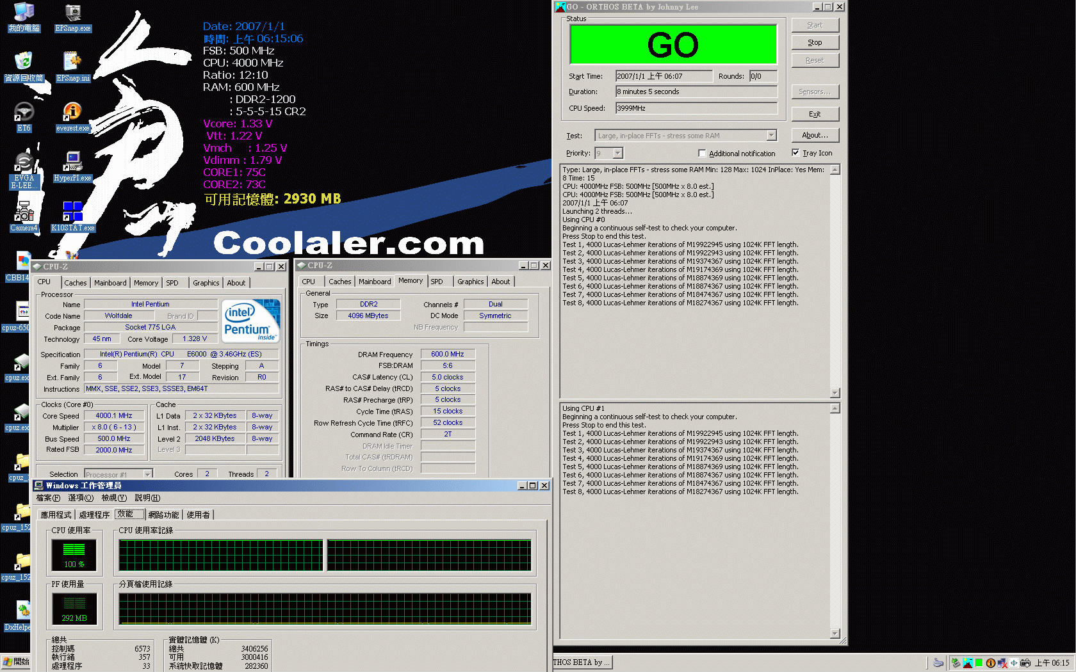Image resolution: width=1076 pixels, height=672 pixels.
Task: Click the keyboard language bar icon
Action: (938, 663)
